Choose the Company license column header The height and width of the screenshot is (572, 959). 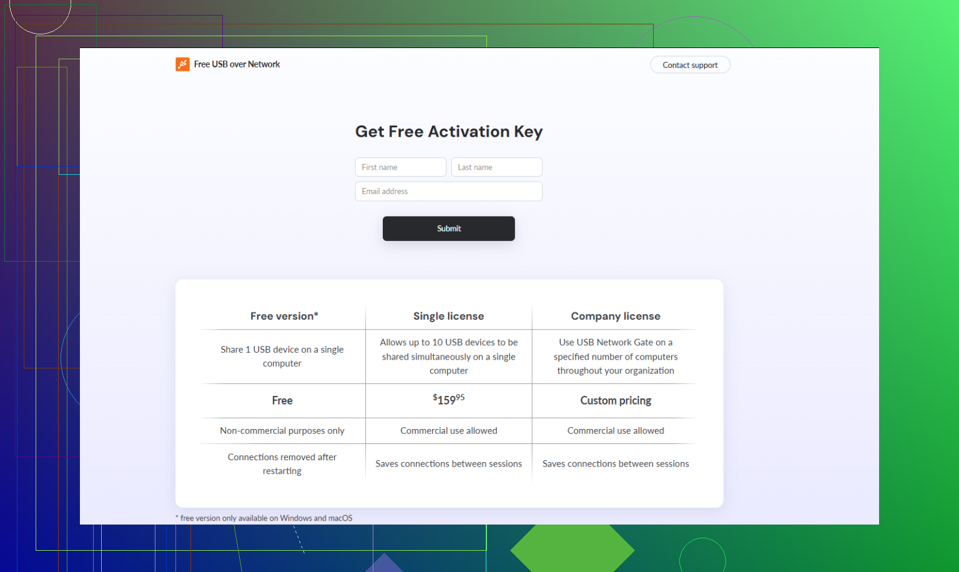coord(615,316)
